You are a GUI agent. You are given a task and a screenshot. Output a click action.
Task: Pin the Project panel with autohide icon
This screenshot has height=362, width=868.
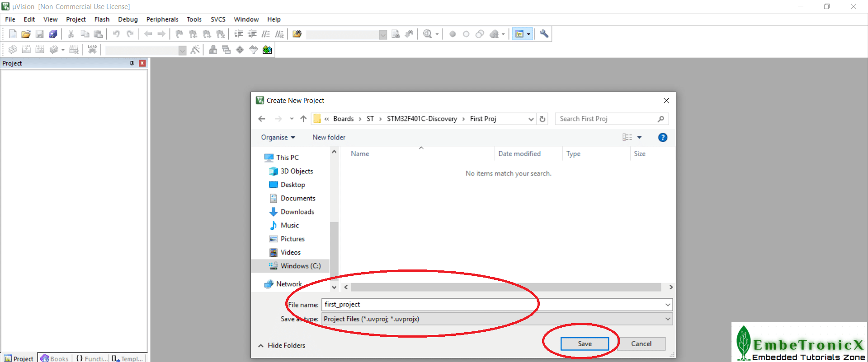(x=132, y=63)
